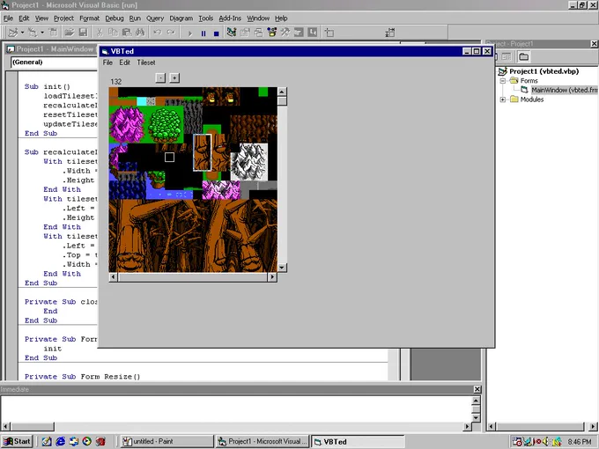Launch Internet Explorer from Quick Launch
This screenshot has height=449, width=599.
click(60, 441)
